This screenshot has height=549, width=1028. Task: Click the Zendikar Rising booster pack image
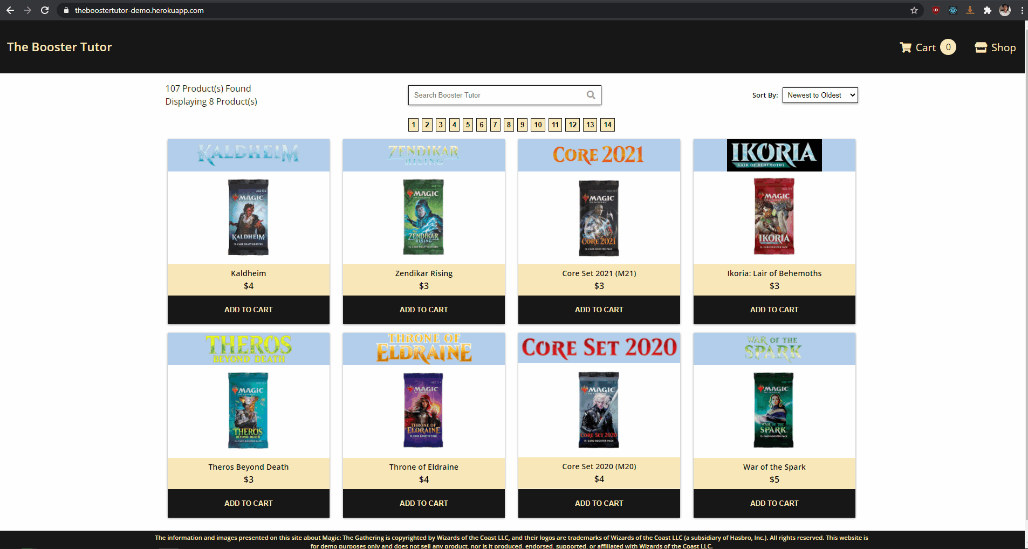(424, 217)
